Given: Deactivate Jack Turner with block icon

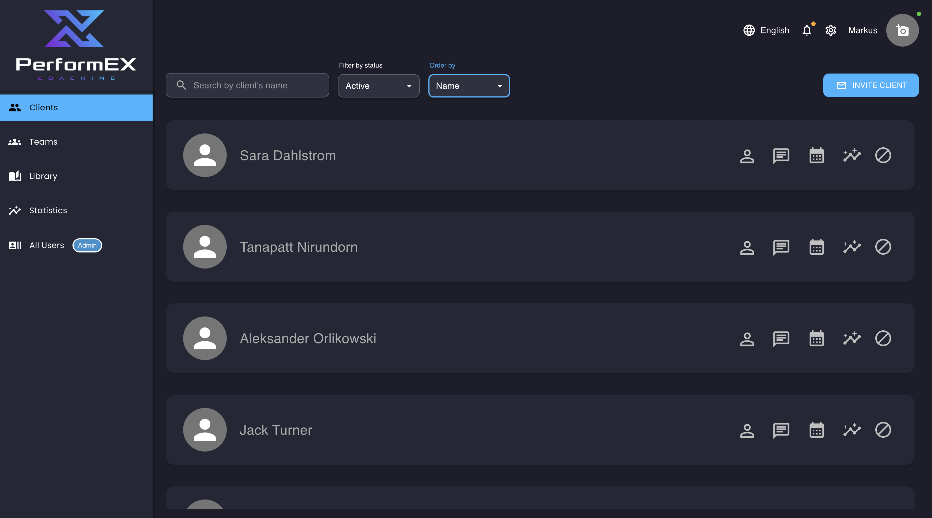Looking at the screenshot, I should (x=883, y=430).
